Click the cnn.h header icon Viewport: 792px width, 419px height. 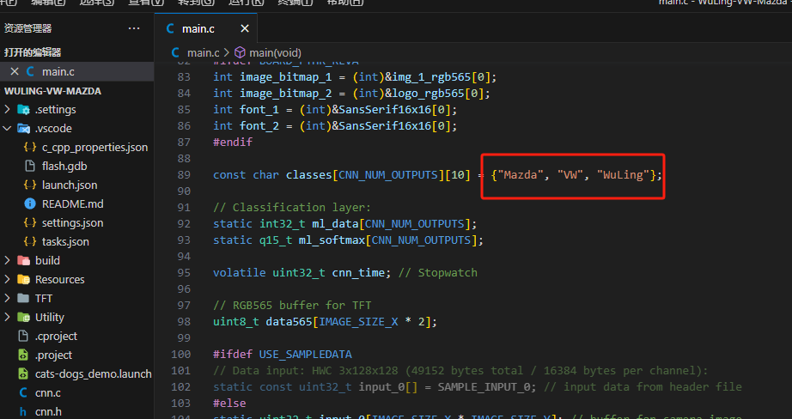(x=23, y=412)
